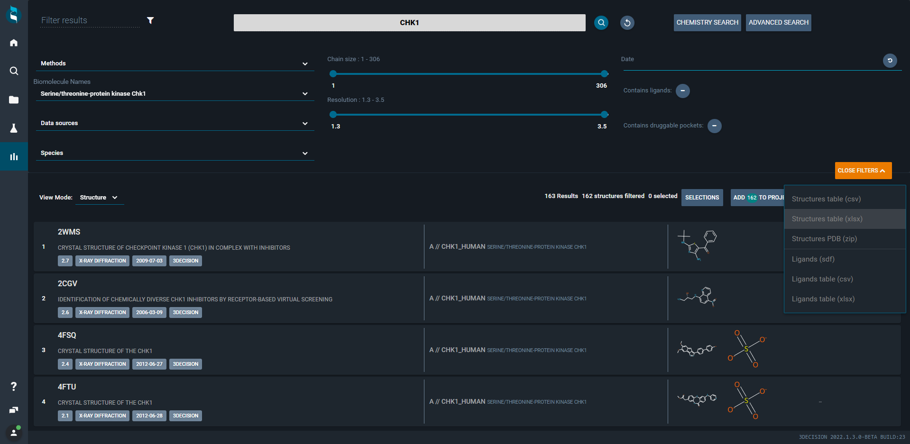The height and width of the screenshot is (444, 910).
Task: Expand the Species dropdown
Action: tap(175, 153)
